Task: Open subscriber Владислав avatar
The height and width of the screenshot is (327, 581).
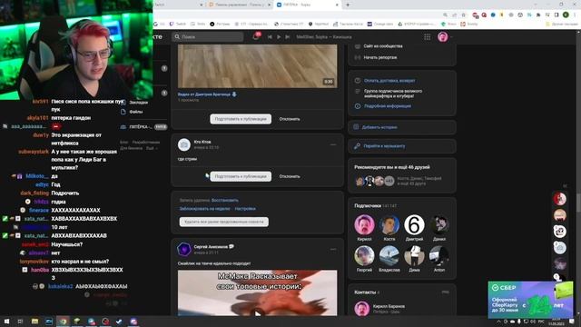Action: tap(389, 256)
